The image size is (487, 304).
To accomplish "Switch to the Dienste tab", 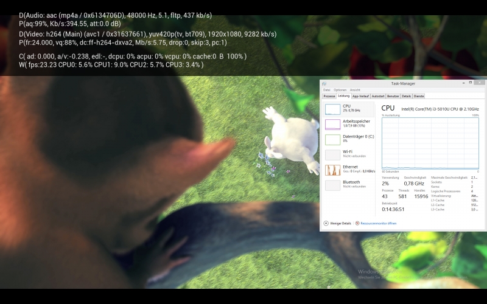I will [x=419, y=96].
